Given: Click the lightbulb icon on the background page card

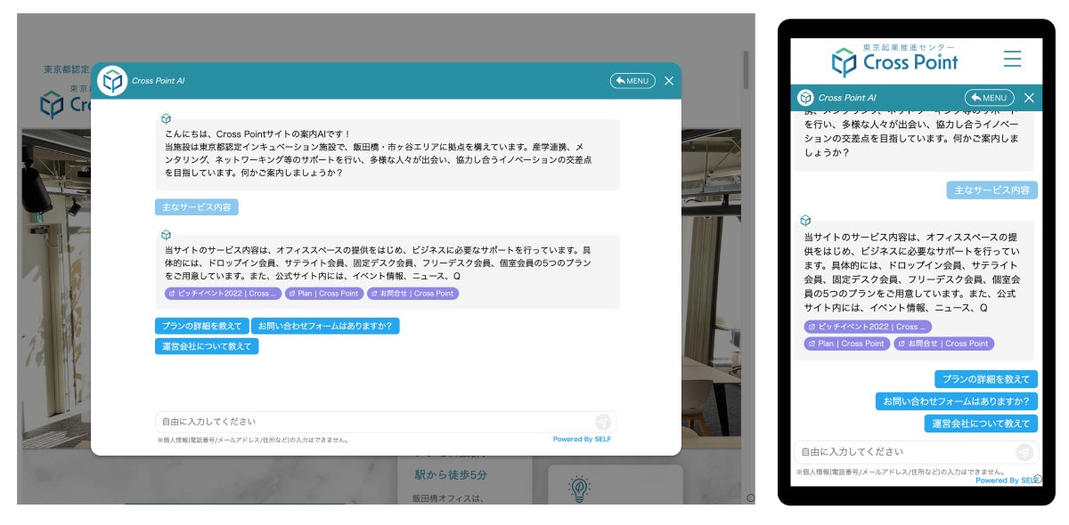Looking at the screenshot, I should tap(580, 488).
